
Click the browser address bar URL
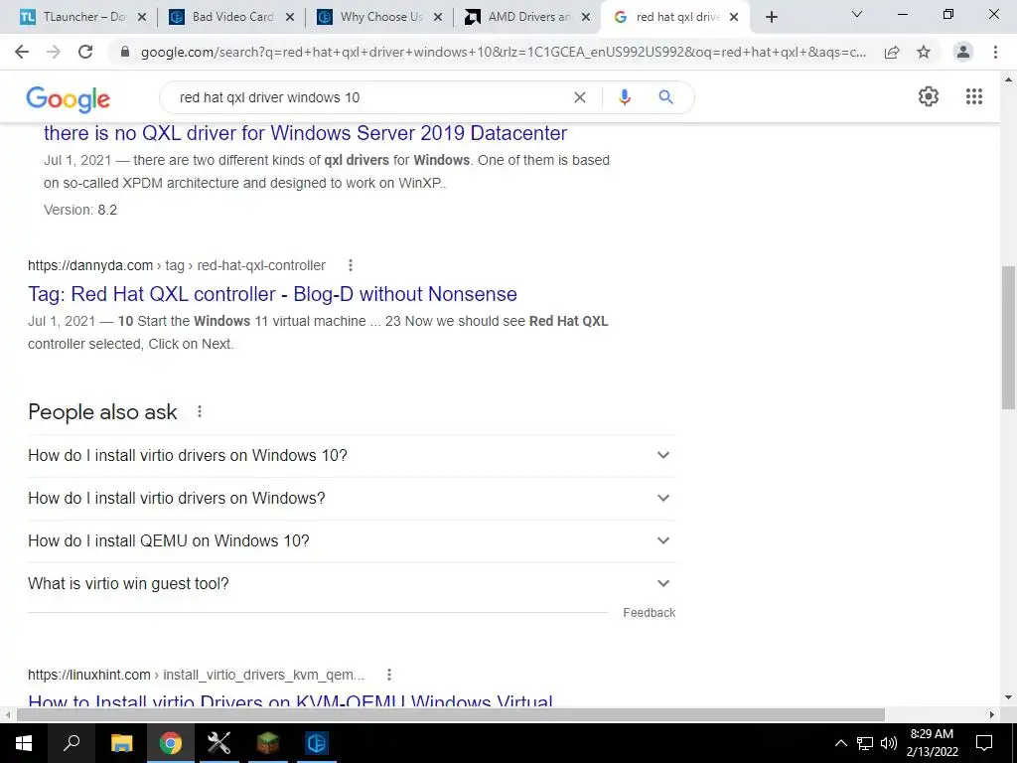point(503,52)
